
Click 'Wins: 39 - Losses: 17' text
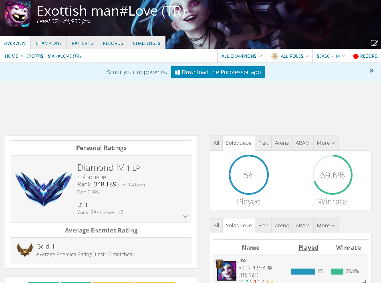[100, 212]
